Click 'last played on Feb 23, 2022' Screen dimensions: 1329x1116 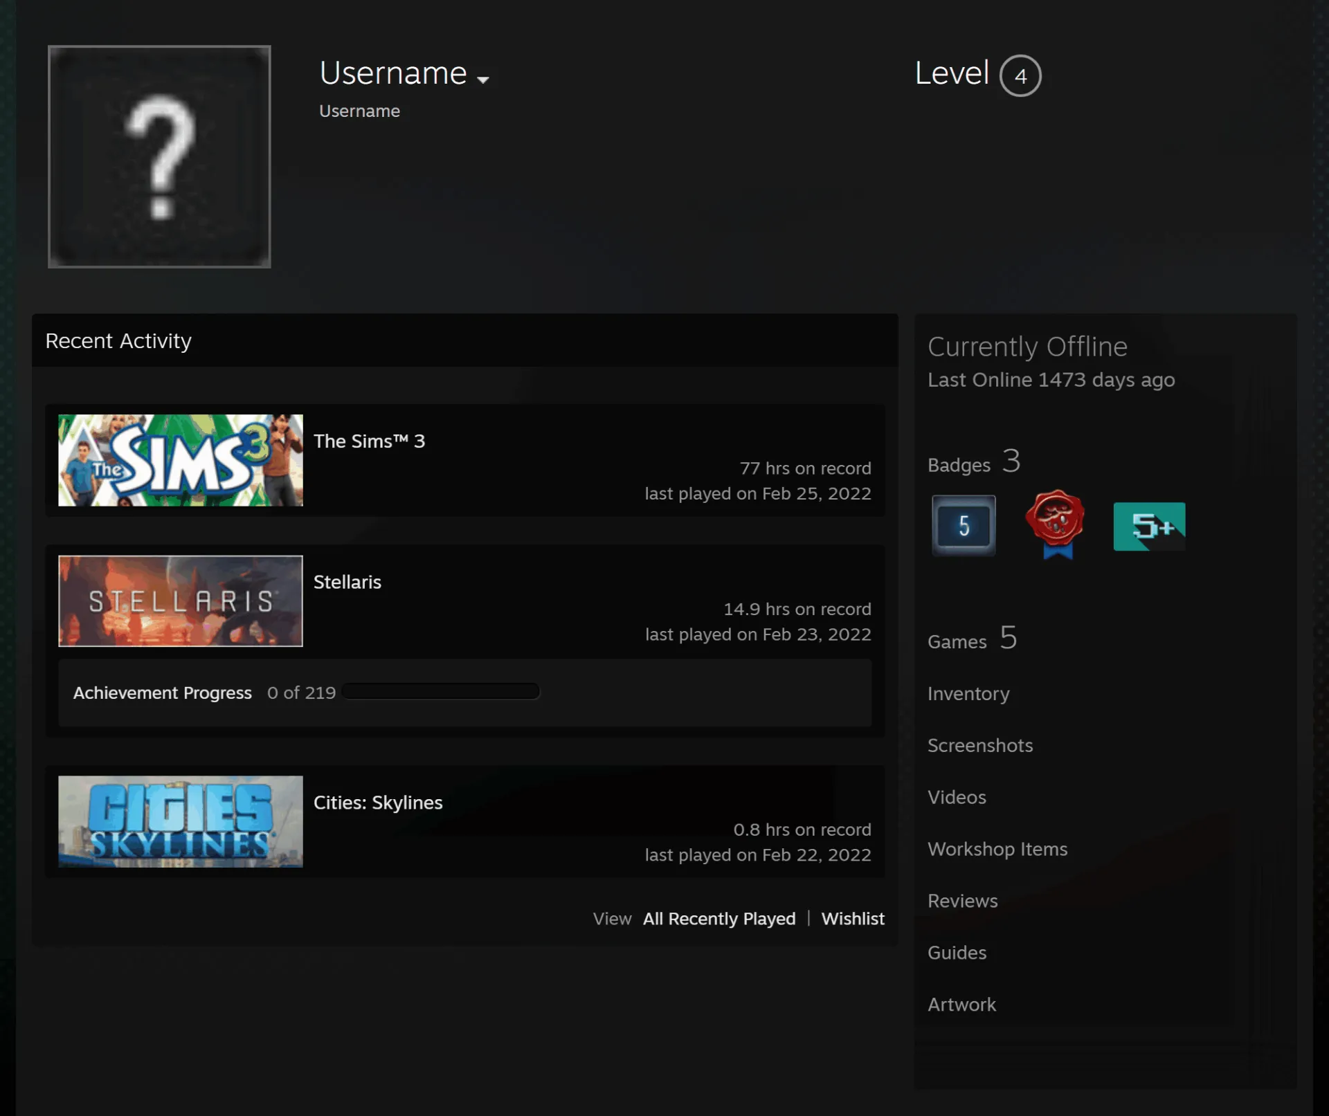[x=758, y=634]
